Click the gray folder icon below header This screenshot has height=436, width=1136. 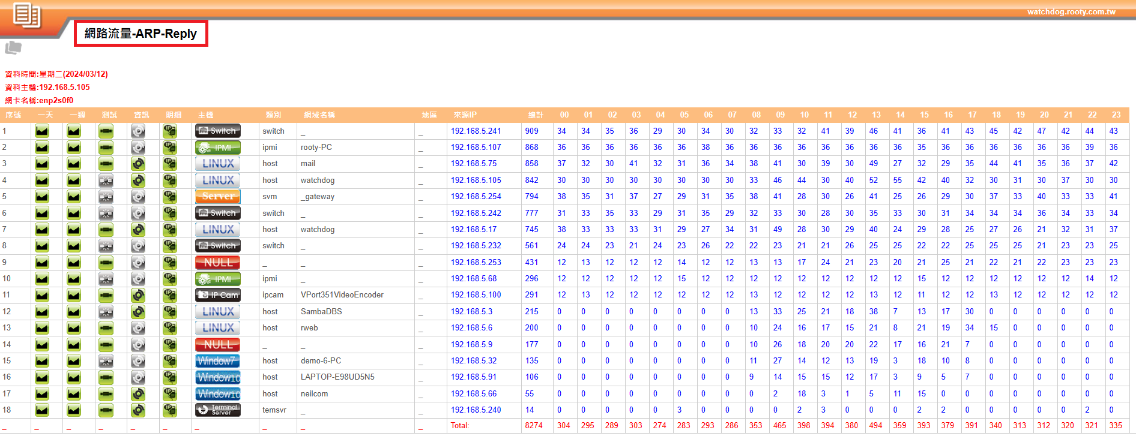(x=13, y=48)
